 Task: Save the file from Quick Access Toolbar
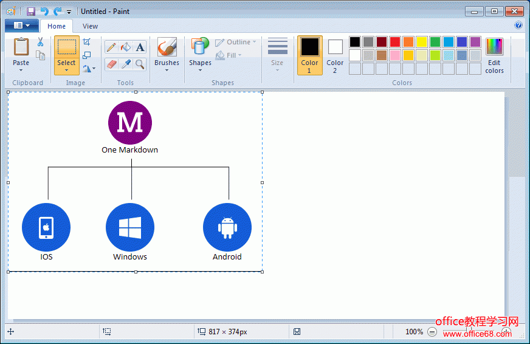point(30,12)
